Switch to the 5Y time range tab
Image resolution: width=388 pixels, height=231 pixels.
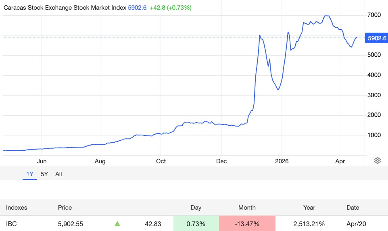(44, 174)
